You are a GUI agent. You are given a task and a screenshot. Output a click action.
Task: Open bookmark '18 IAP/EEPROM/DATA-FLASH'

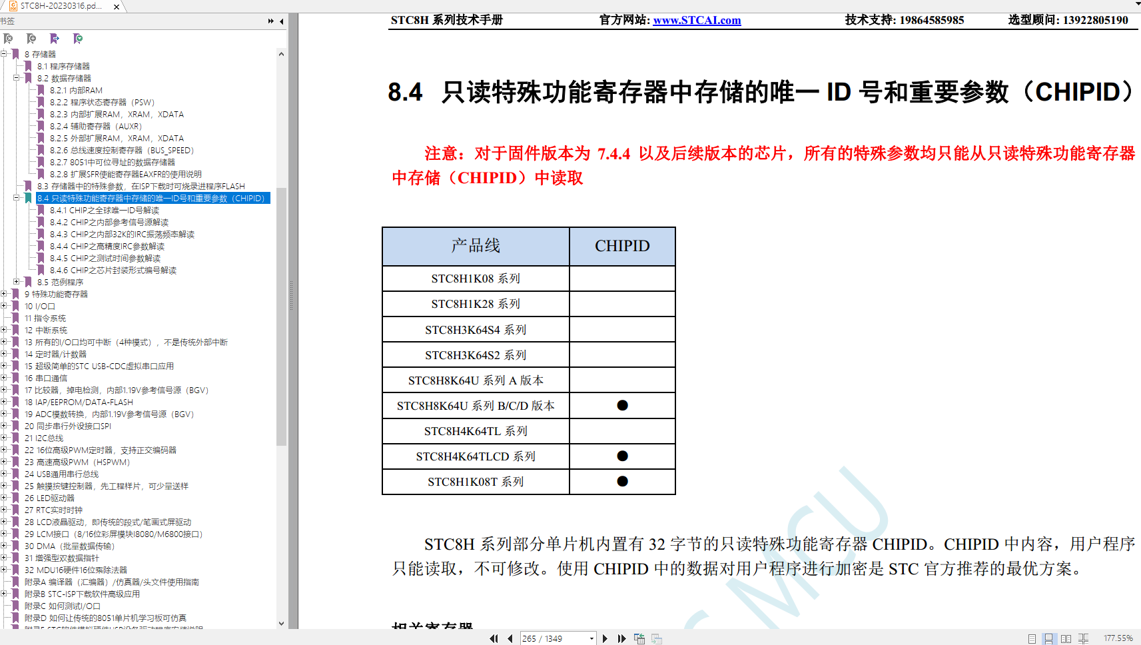[x=79, y=402]
